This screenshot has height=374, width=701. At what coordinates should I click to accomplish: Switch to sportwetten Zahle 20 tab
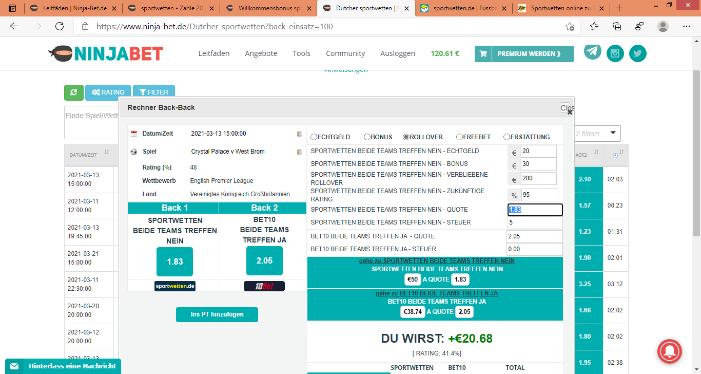(170, 8)
